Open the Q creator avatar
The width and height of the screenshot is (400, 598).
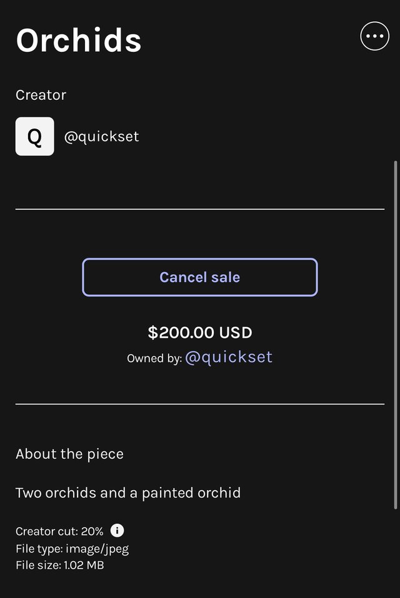click(35, 136)
